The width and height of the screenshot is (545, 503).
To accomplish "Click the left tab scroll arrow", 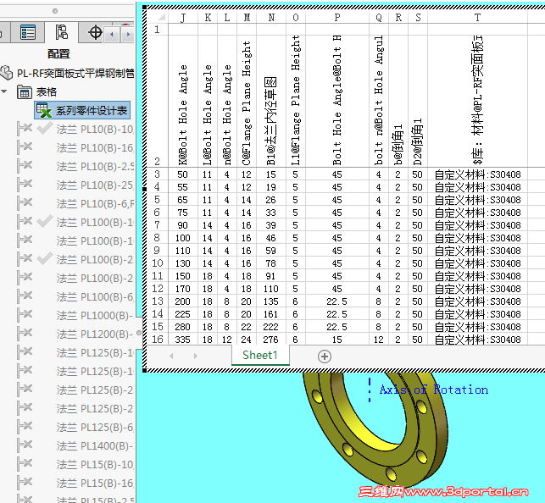I will point(112,34).
